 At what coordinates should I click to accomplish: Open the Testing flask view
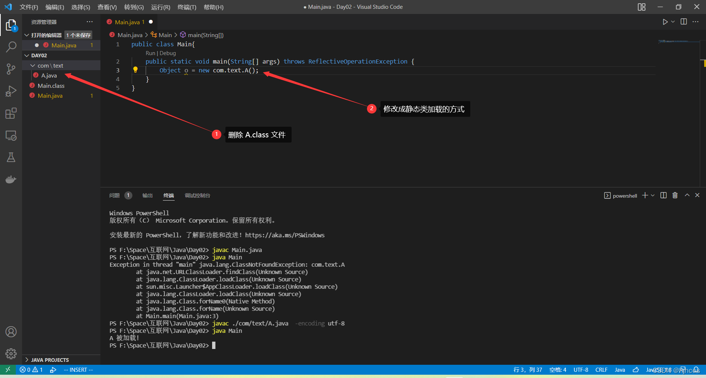11,157
